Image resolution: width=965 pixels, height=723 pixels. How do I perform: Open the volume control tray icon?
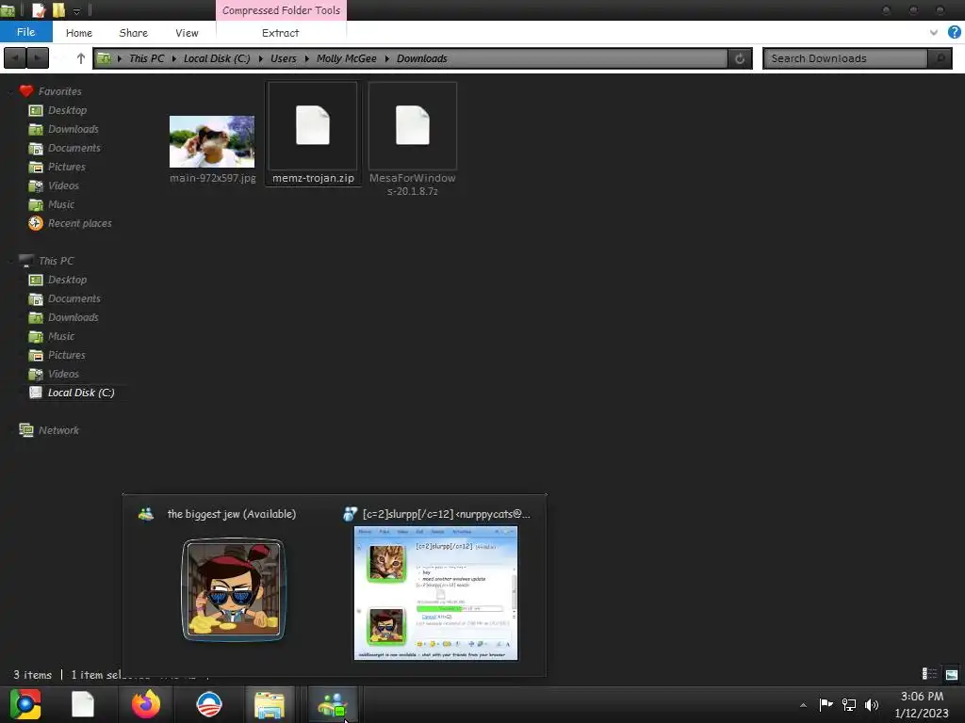(x=872, y=704)
